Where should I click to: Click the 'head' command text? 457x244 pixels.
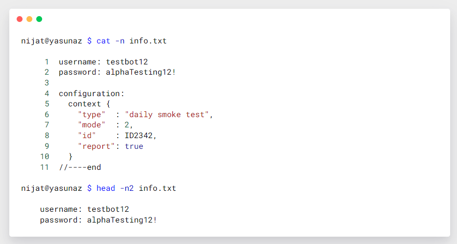pyautogui.click(x=106, y=188)
